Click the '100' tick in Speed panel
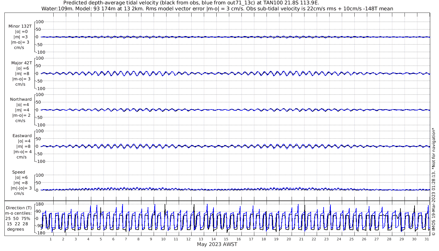439x251 pixels. coord(40,175)
